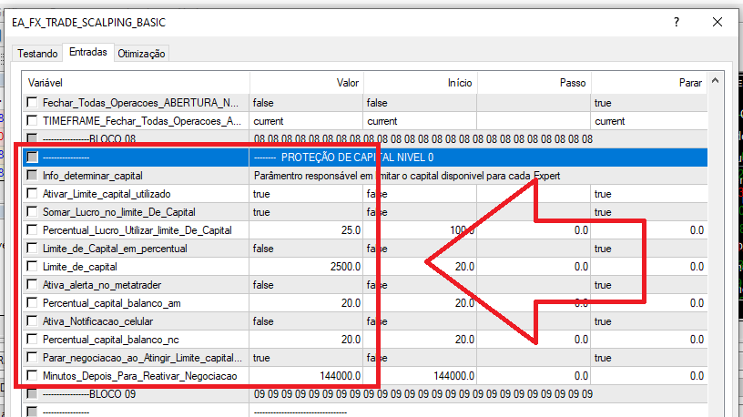Check Minutos_Depois_Para_Reativar_Negociacao checkbox

click(33, 376)
